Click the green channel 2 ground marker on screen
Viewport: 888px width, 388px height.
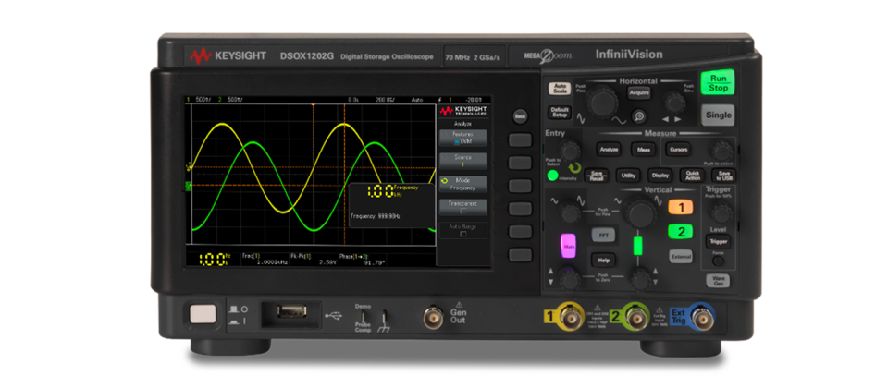189,185
